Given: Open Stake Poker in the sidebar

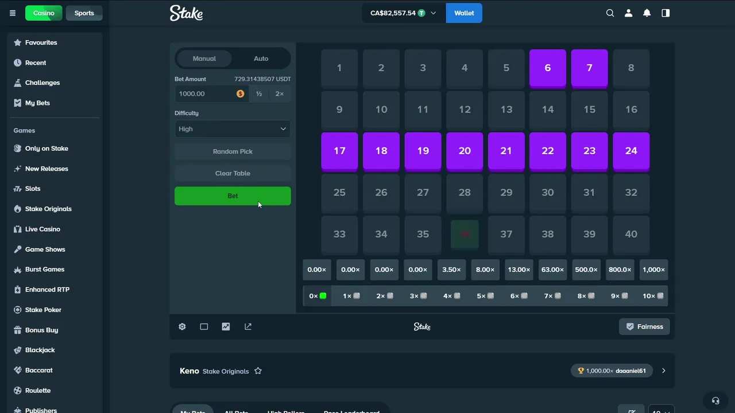Looking at the screenshot, I should [55, 310].
